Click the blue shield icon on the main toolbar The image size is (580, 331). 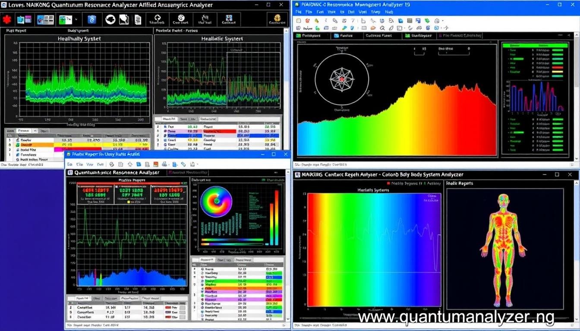pos(91,20)
